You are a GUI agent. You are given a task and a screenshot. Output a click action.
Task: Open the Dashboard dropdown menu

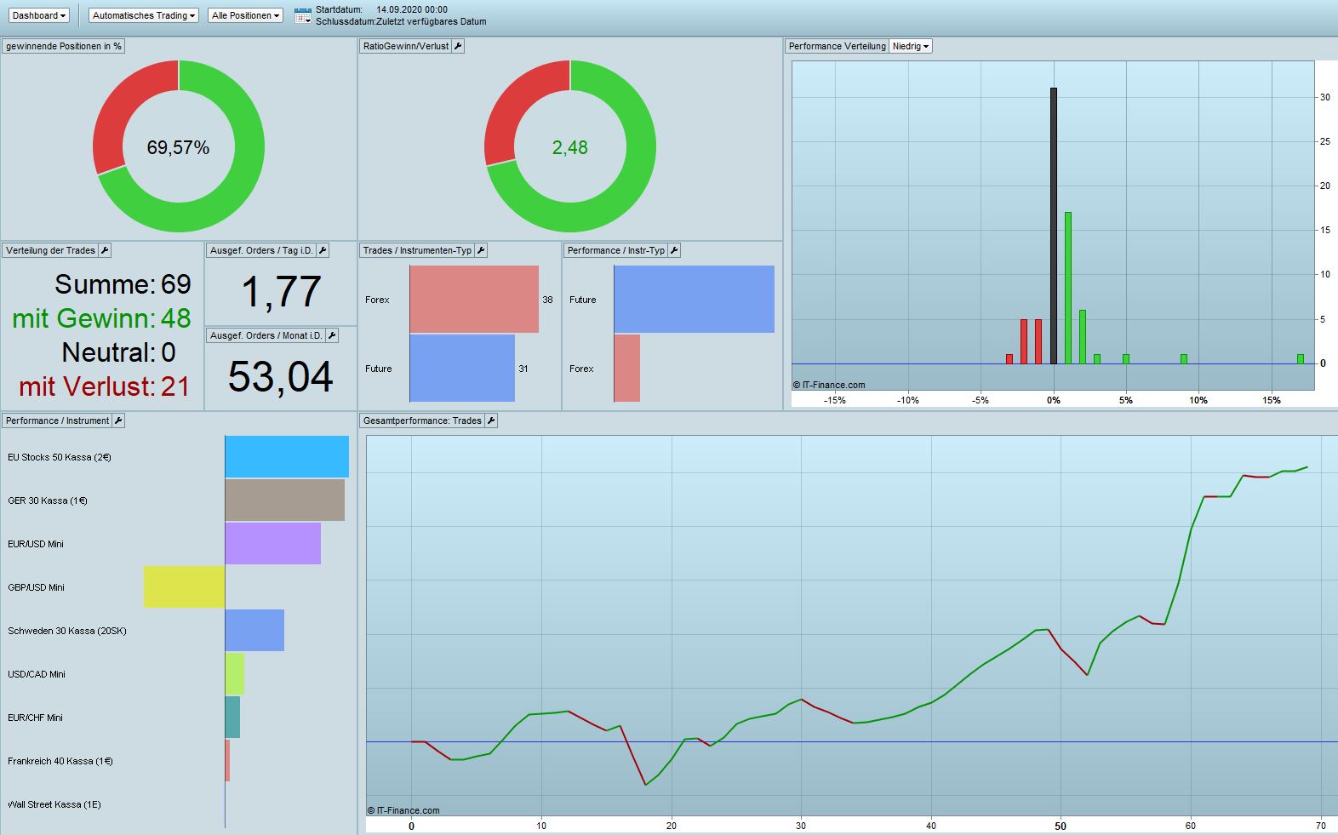39,15
